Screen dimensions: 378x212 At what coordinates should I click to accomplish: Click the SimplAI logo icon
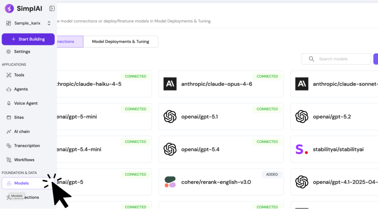tap(9, 8)
